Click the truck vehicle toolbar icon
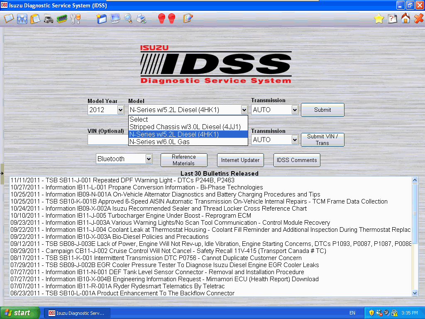 [49, 19]
